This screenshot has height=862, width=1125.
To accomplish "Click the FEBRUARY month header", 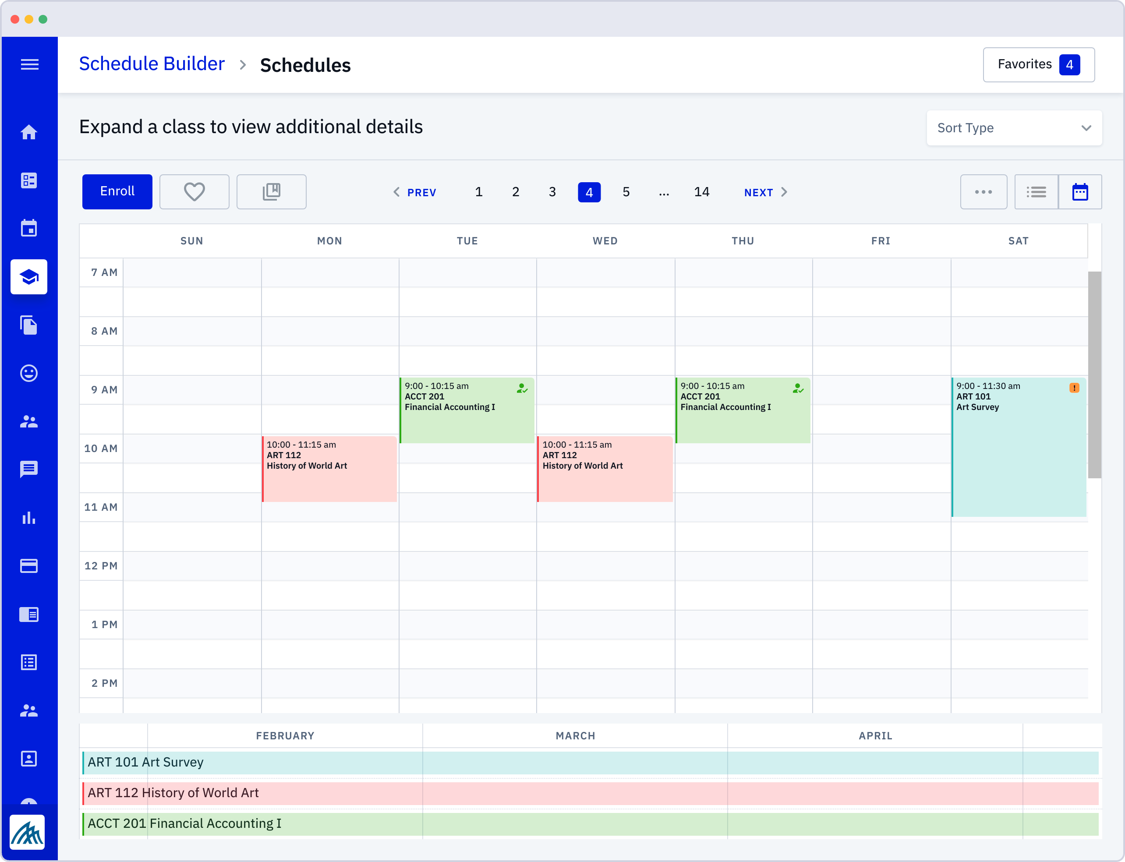I will point(285,736).
